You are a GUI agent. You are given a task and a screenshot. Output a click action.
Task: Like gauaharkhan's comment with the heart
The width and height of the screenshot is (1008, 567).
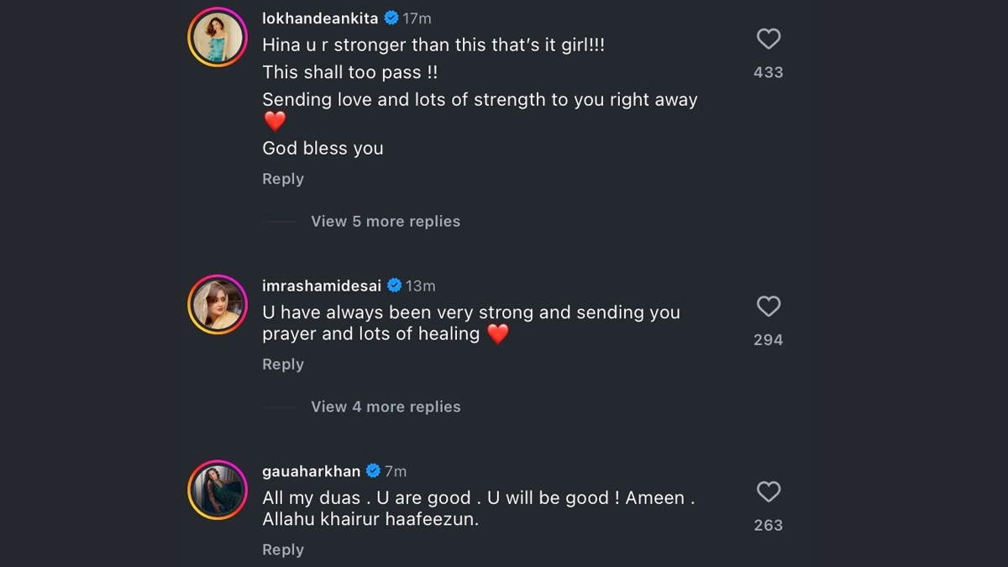769,491
